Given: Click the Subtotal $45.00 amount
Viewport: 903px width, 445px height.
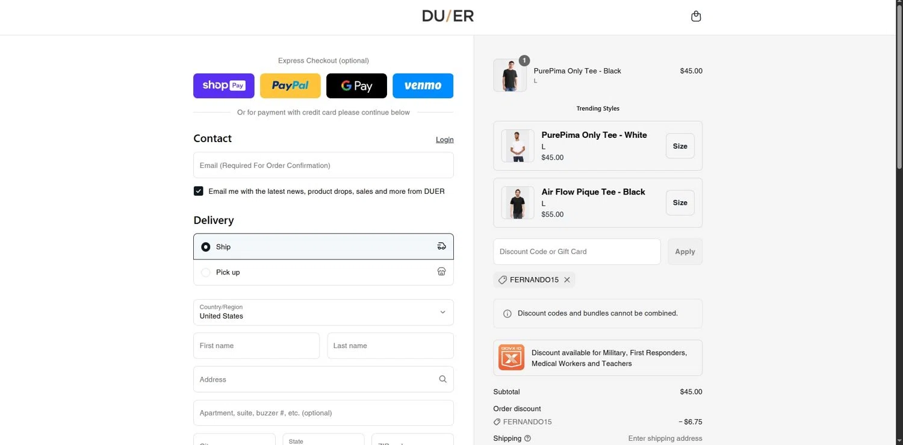Looking at the screenshot, I should [691, 392].
